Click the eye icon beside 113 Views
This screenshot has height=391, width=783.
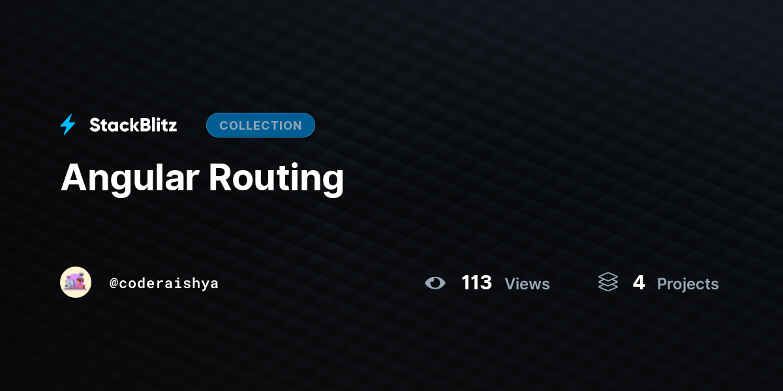point(435,283)
